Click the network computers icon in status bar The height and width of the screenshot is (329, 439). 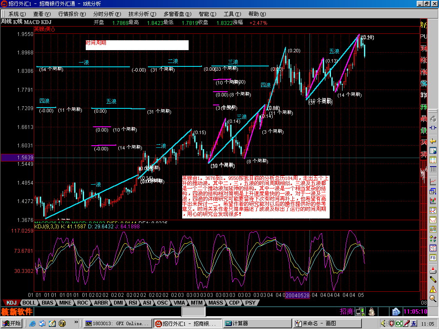pos(360,311)
